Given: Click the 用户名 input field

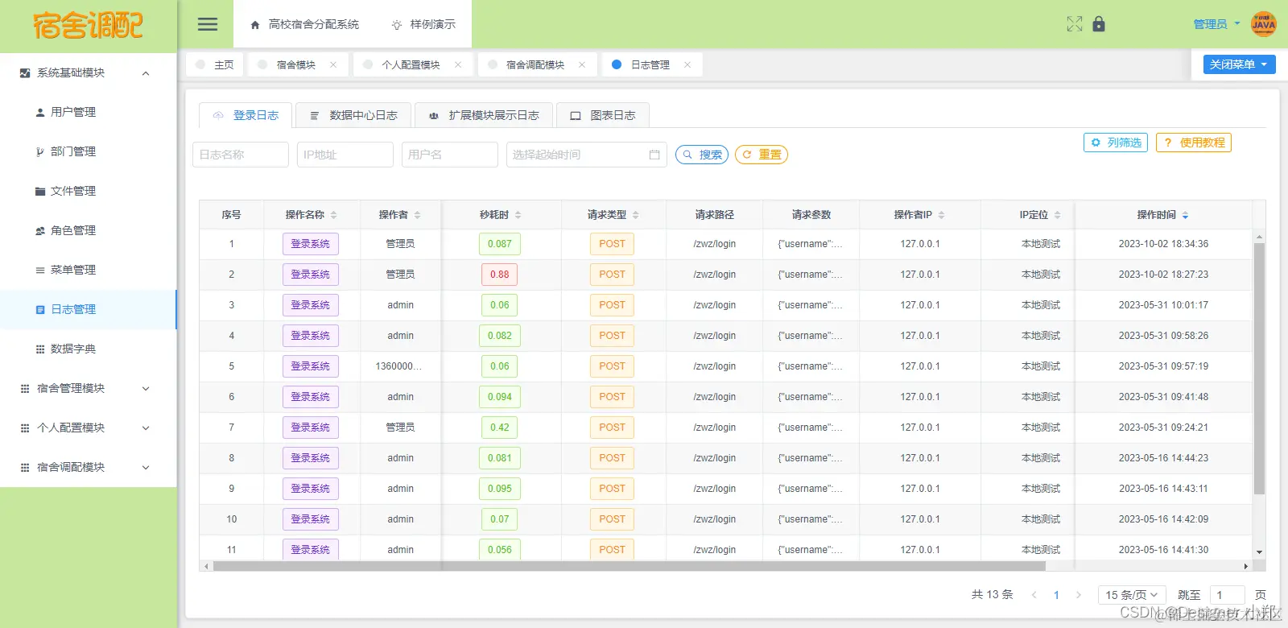Looking at the screenshot, I should [450, 155].
